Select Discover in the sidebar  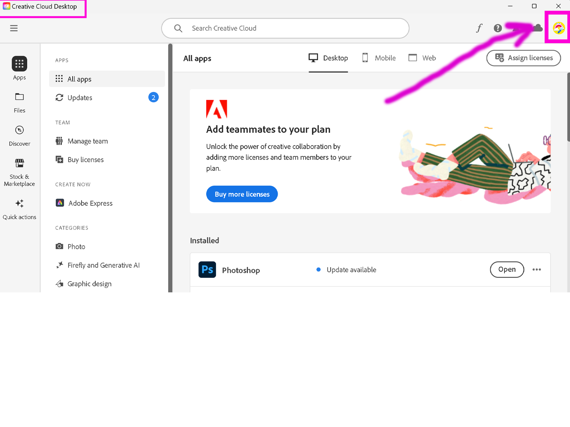click(19, 134)
